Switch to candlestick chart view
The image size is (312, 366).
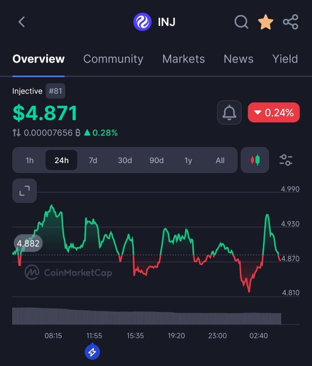click(255, 160)
